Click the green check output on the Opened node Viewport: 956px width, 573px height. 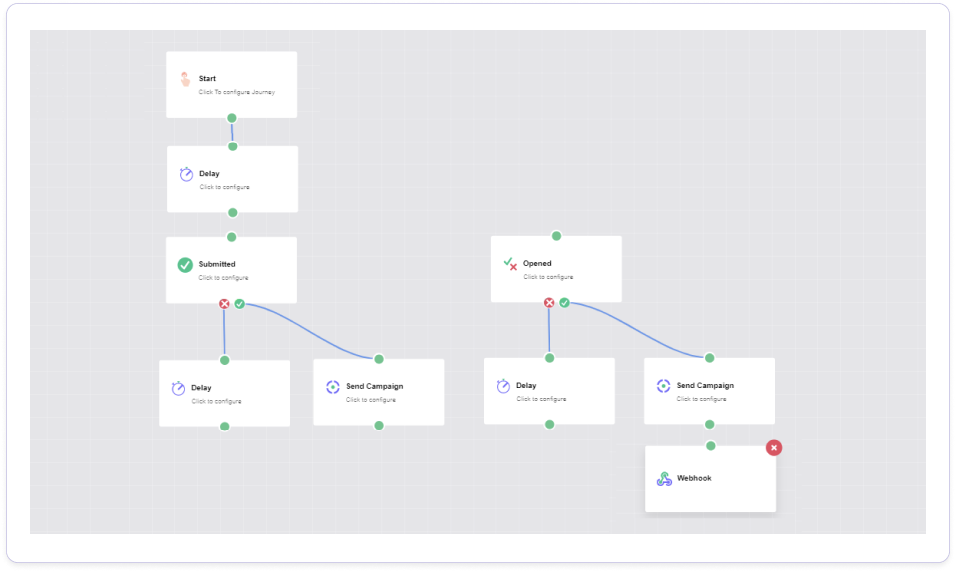tap(564, 303)
